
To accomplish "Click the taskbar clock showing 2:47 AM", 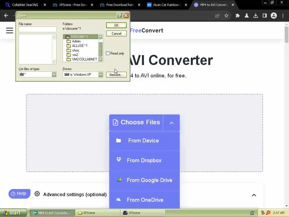I will (x=279, y=213).
